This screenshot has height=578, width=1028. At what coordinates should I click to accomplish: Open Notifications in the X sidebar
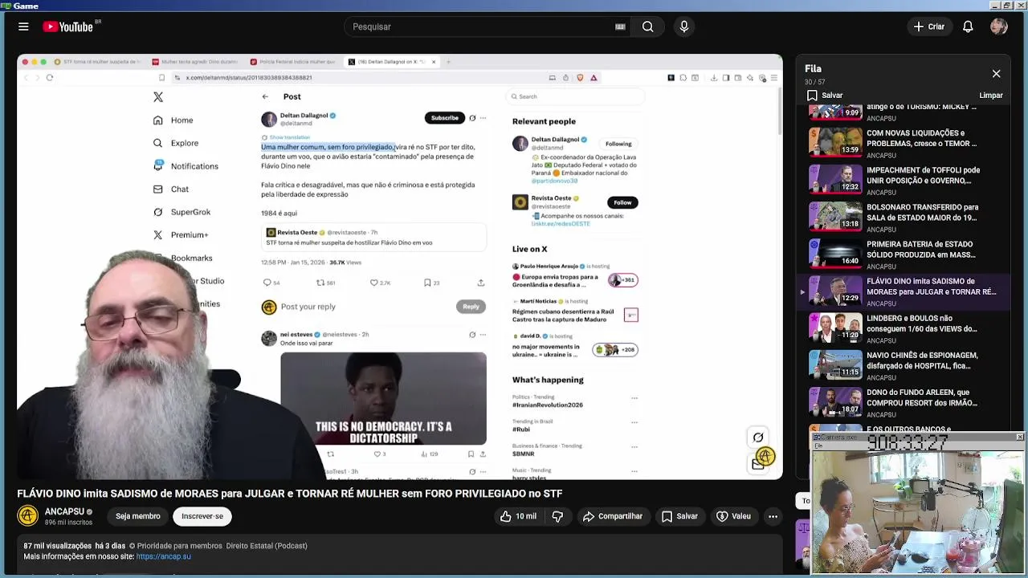click(x=186, y=166)
